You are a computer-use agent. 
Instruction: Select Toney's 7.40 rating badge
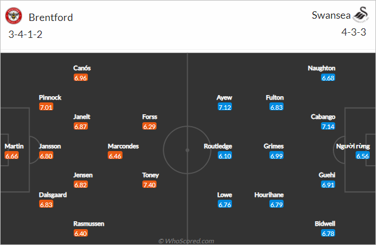point(149,184)
